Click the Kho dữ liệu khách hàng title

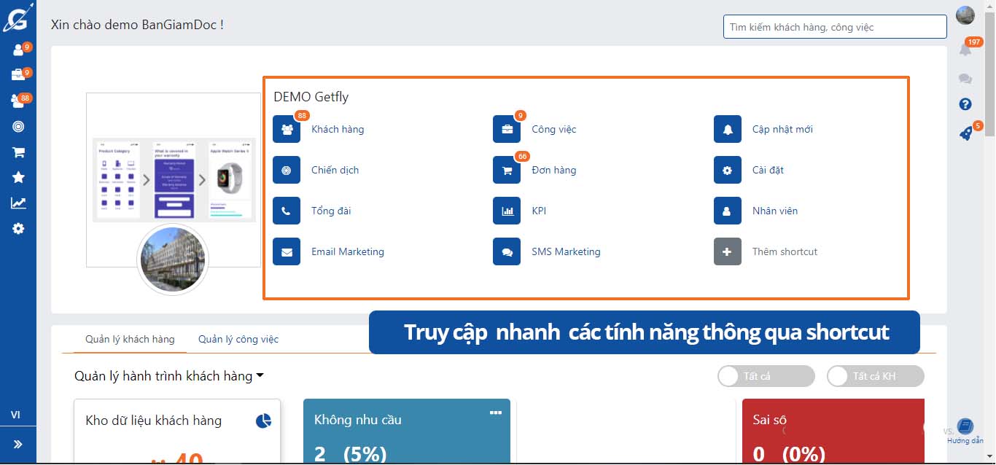coord(153,421)
